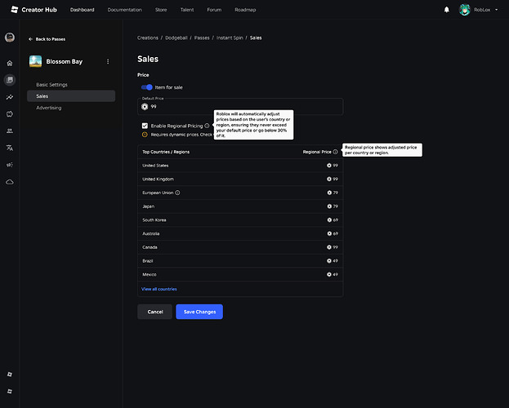Click the Default Price input field
The height and width of the screenshot is (408, 509).
(240, 106)
